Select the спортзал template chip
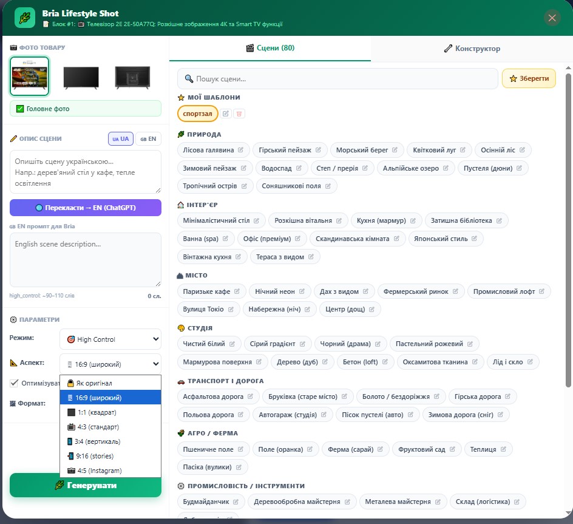Image resolution: width=573 pixels, height=524 pixels. (197, 114)
